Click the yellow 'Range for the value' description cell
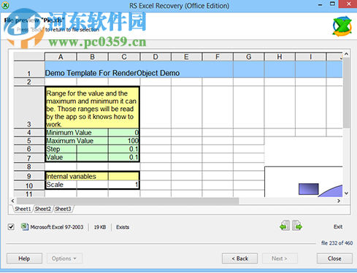 (92, 107)
